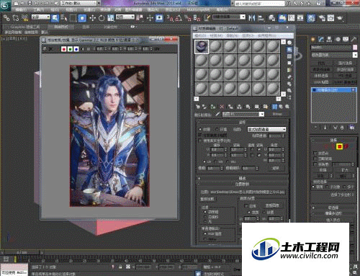
Task: Collapse the Selection rollout in Modify panel
Action: point(333,140)
